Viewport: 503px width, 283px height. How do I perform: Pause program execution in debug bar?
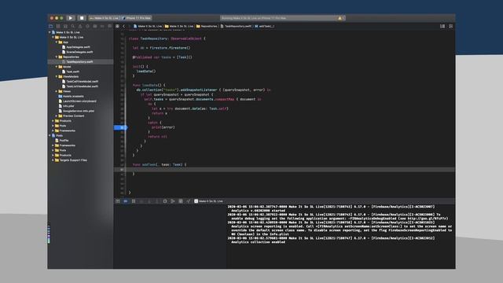pos(134,201)
